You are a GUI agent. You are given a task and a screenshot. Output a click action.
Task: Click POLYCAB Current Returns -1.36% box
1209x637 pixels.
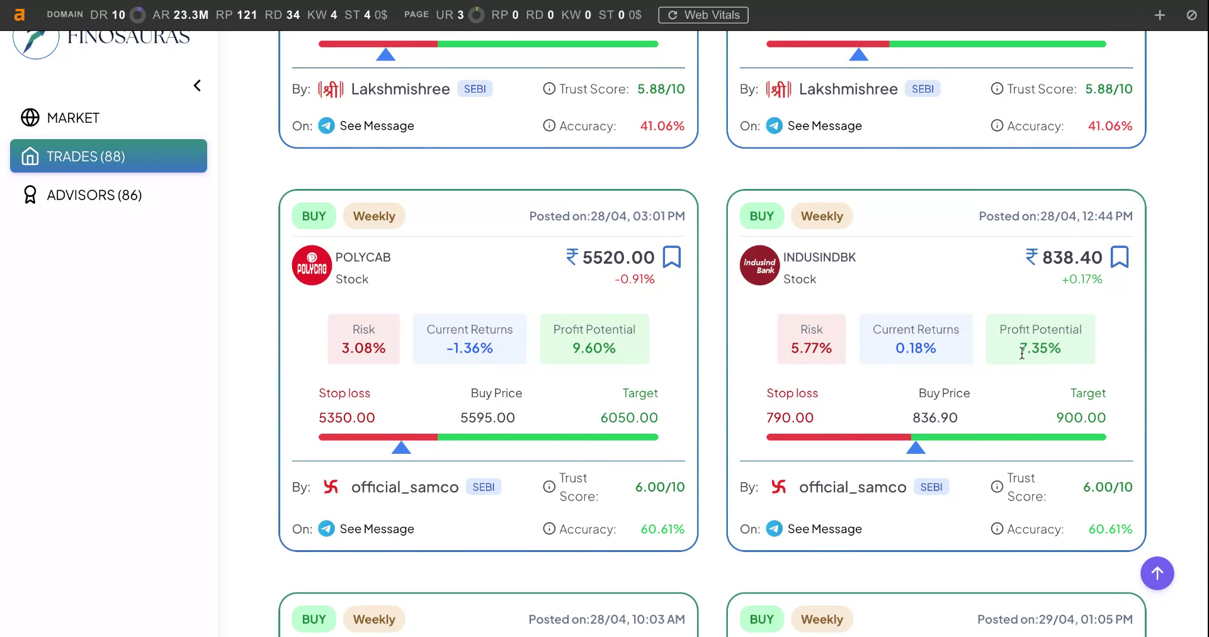pos(470,339)
